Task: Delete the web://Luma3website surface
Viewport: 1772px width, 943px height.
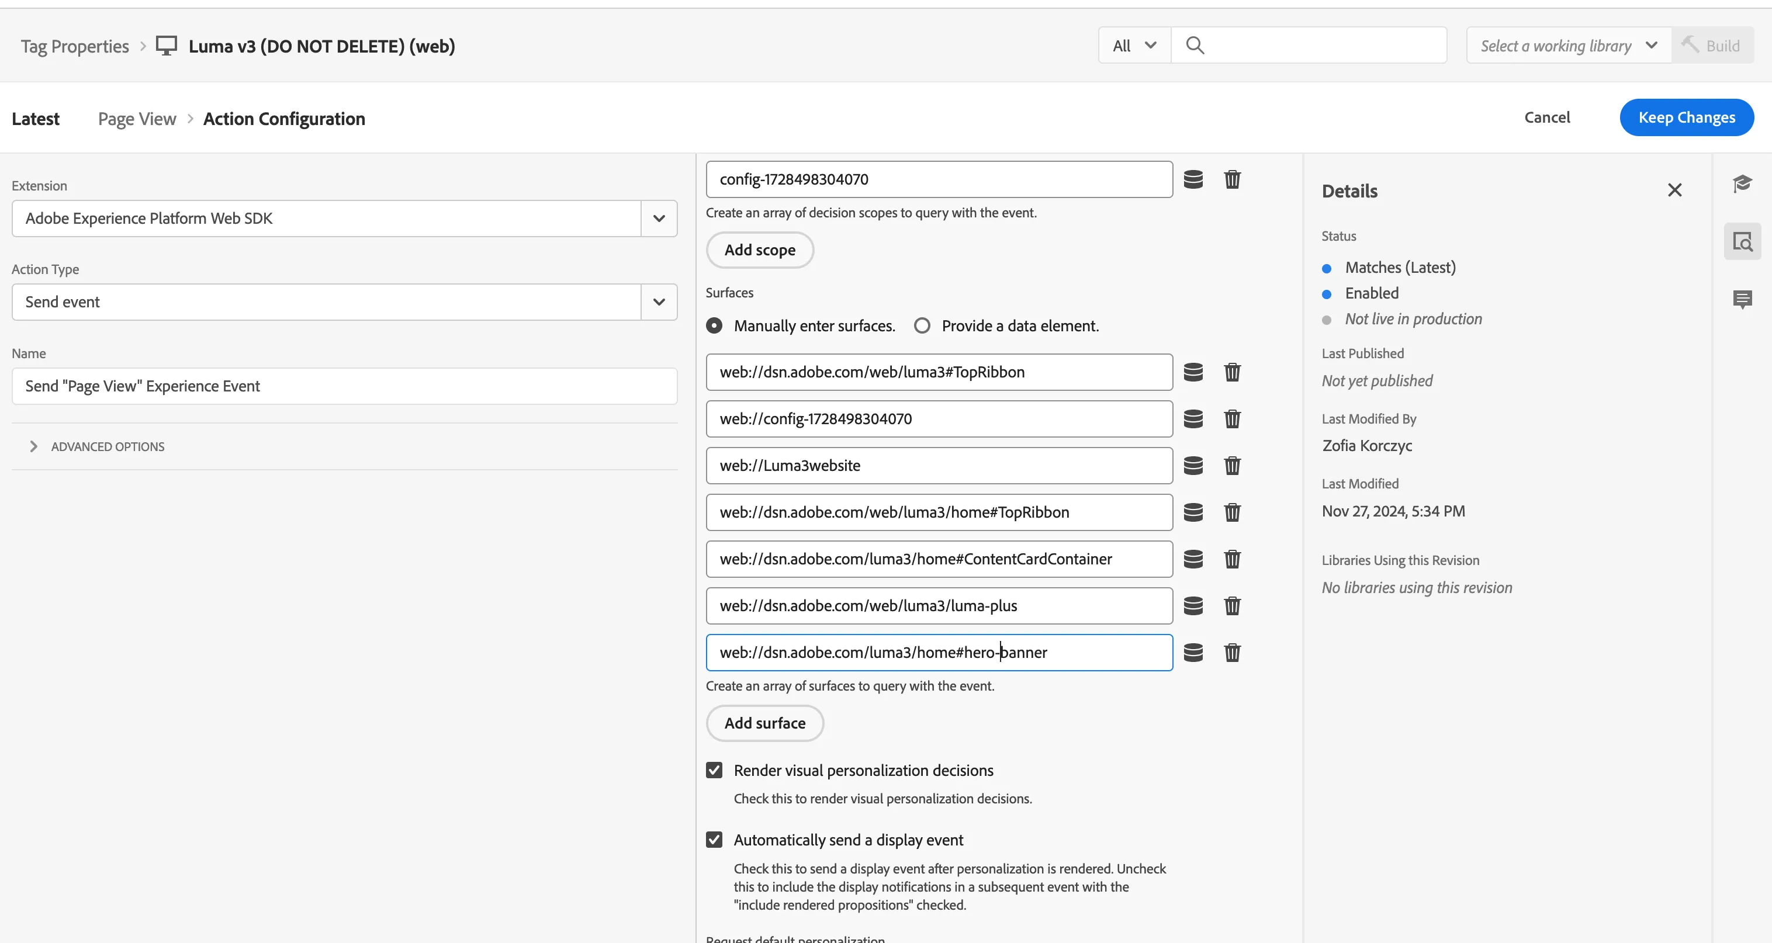Action: pyautogui.click(x=1232, y=466)
